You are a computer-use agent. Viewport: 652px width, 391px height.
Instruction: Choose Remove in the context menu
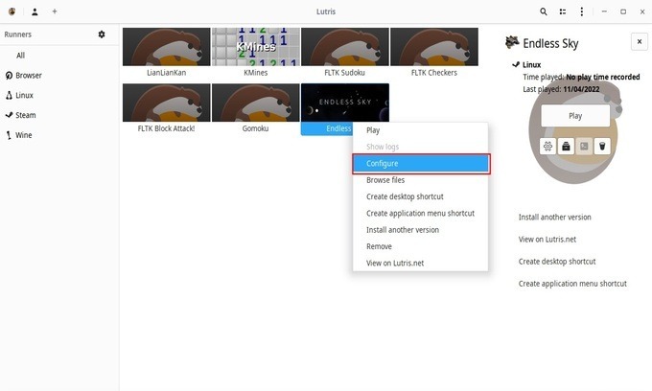point(420,246)
